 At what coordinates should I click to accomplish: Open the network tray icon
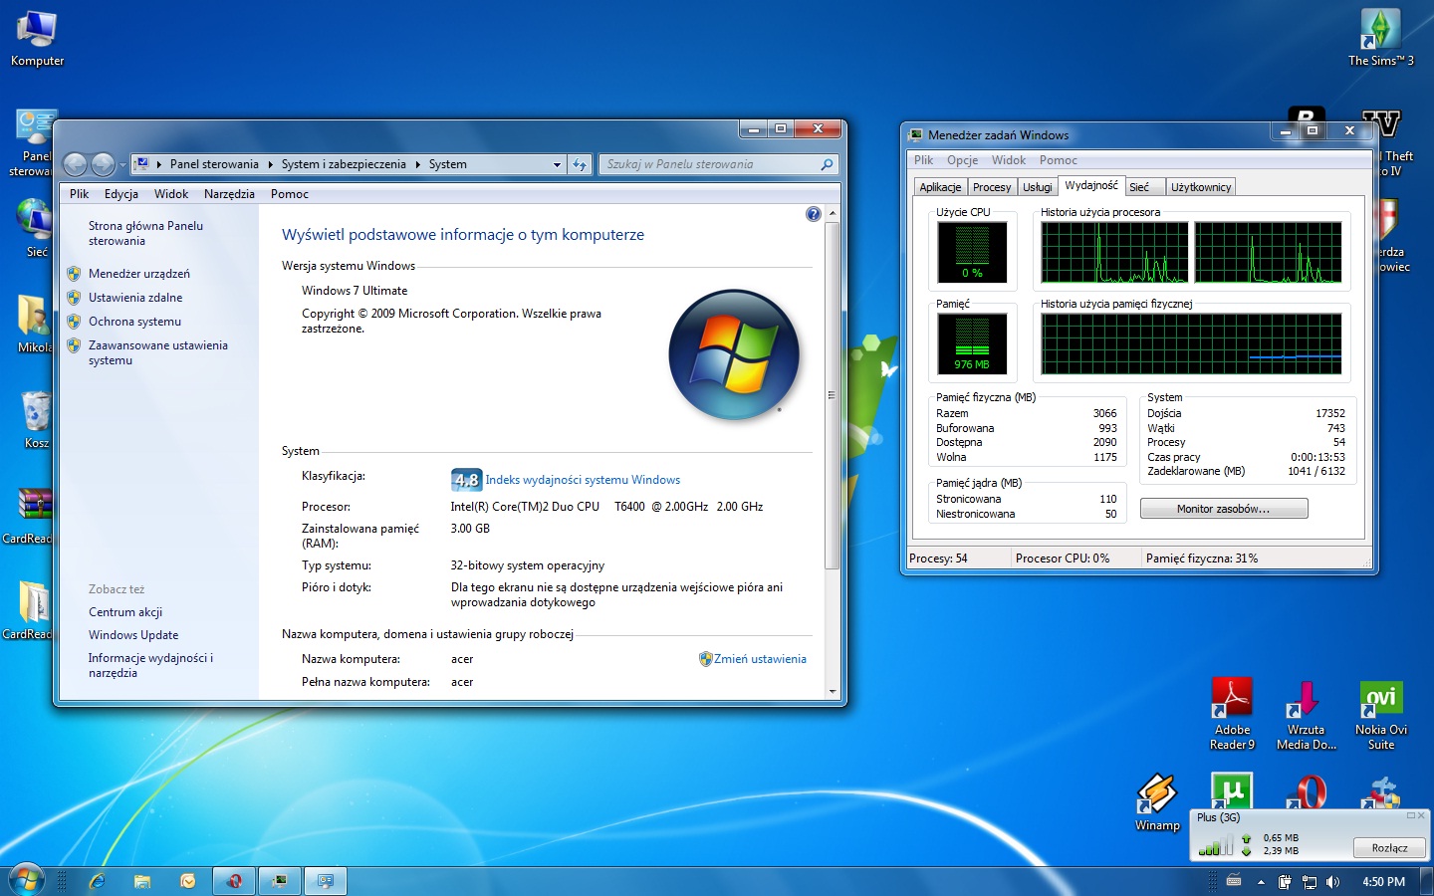tap(1309, 882)
